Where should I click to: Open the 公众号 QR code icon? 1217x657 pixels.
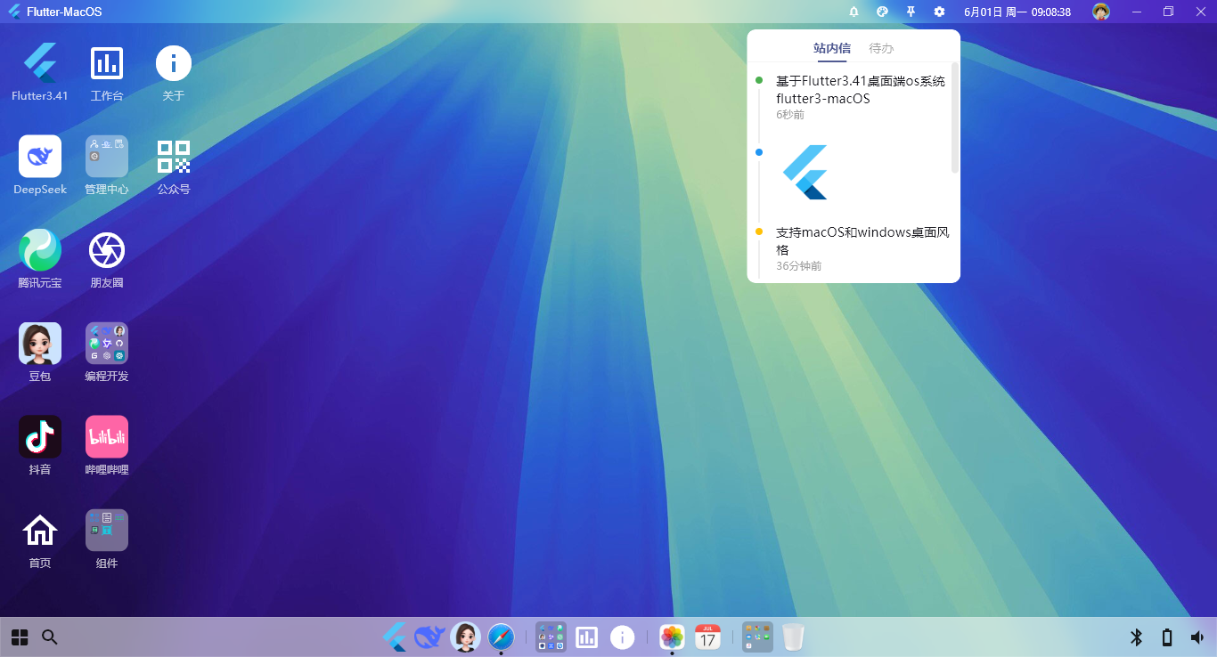point(174,157)
